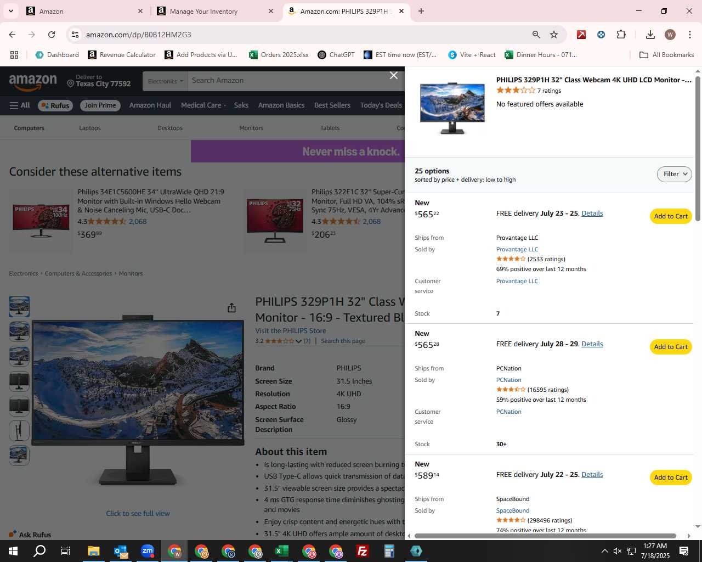Image resolution: width=702 pixels, height=562 pixels.
Task: Show hidden system tray icons
Action: point(604,551)
